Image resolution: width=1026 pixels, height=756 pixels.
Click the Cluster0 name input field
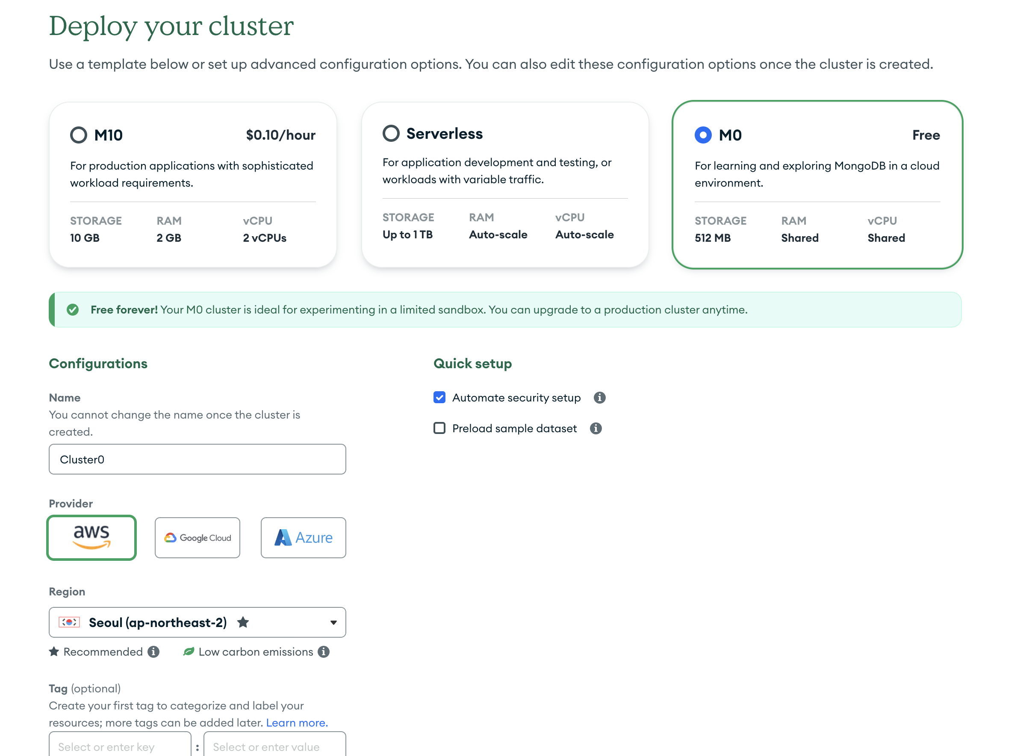point(198,460)
